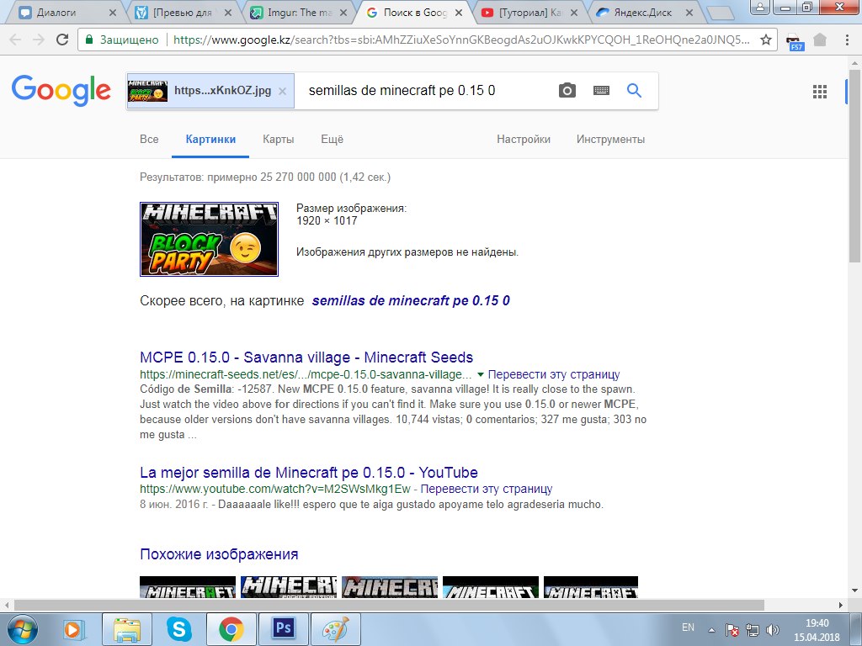Select the Картинки tab
This screenshot has width=862, height=646.
click(x=210, y=140)
